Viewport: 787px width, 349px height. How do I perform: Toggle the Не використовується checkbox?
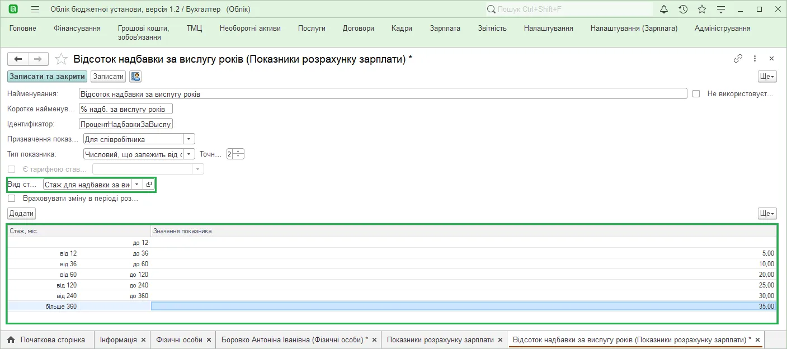(x=696, y=94)
